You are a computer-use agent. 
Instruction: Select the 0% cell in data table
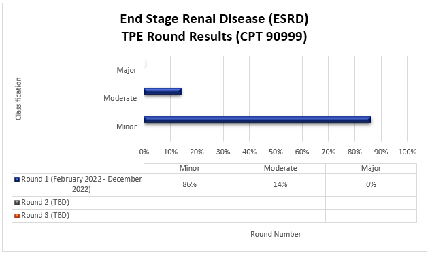pos(371,184)
